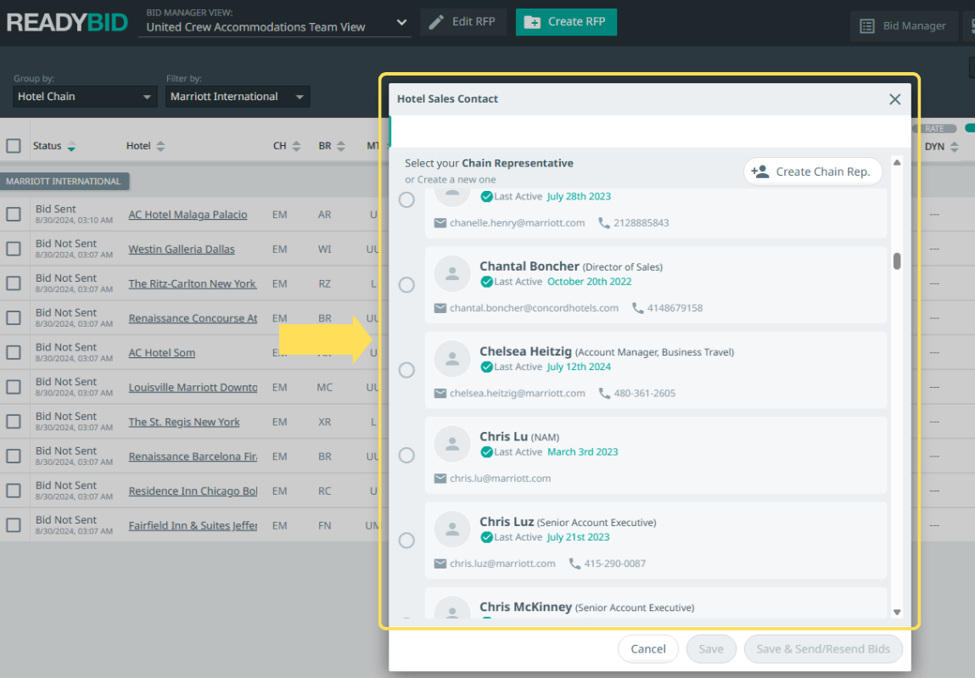Select radio button for chanelle.henry contact
The width and height of the screenshot is (975, 678).
pos(406,199)
